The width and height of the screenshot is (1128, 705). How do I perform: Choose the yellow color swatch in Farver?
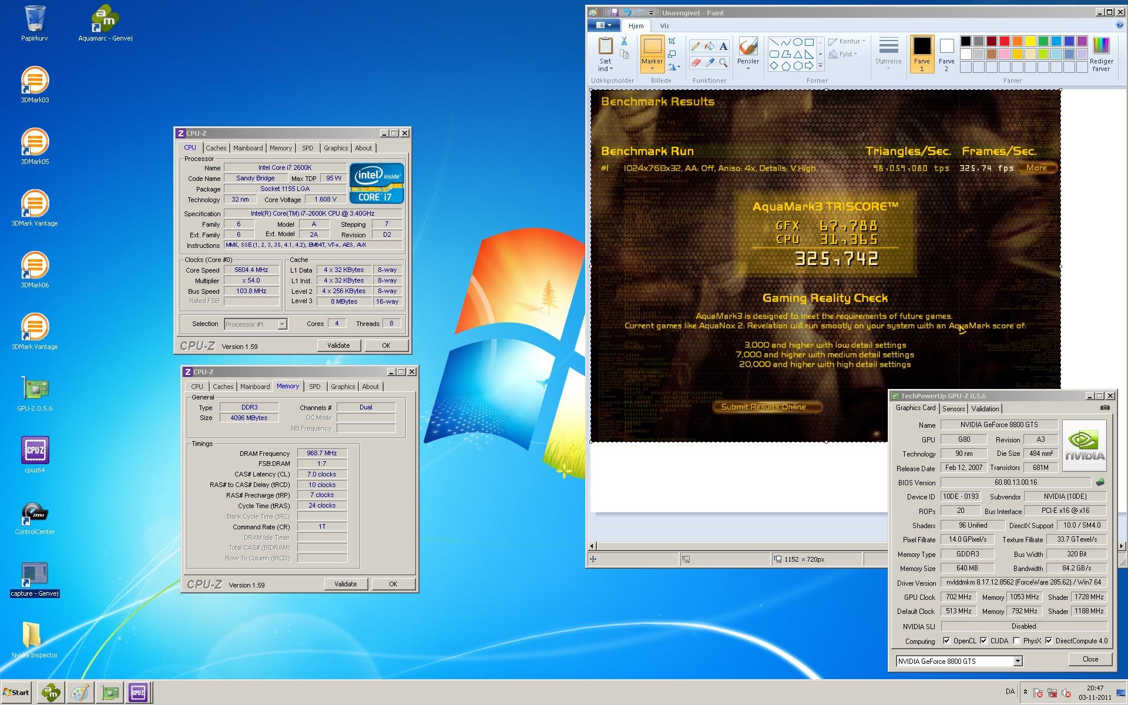(x=1030, y=41)
